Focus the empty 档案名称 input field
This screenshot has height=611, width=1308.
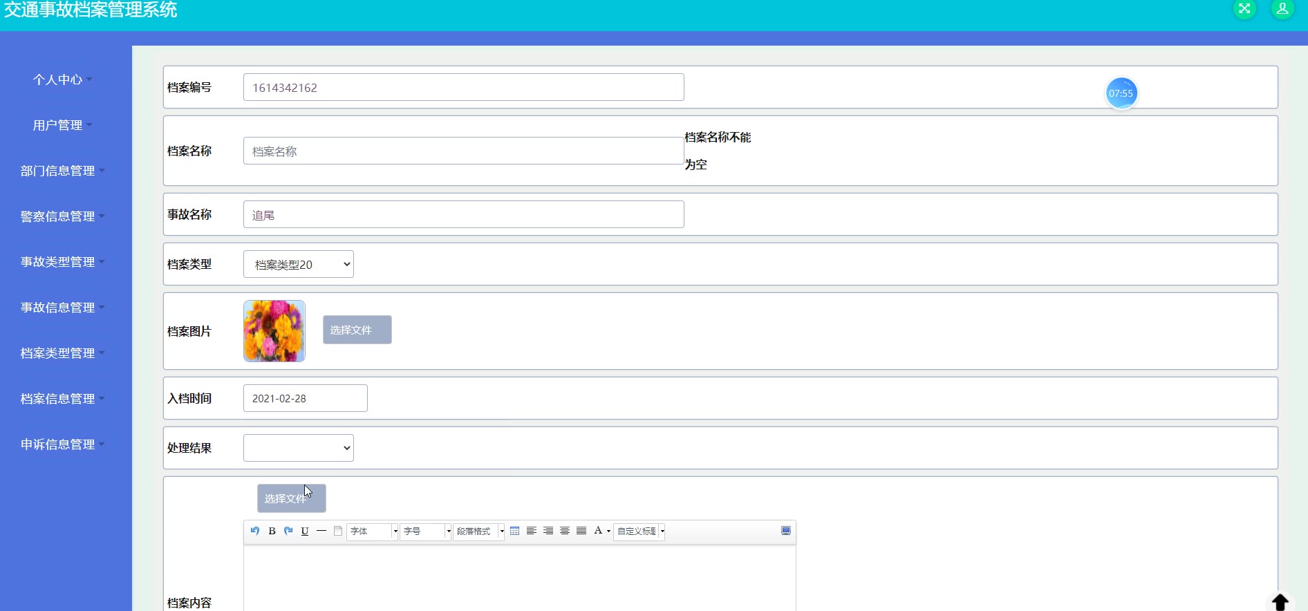point(464,151)
